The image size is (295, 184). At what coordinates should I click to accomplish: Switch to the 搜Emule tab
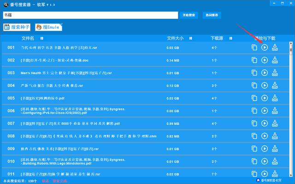[x=48, y=27]
